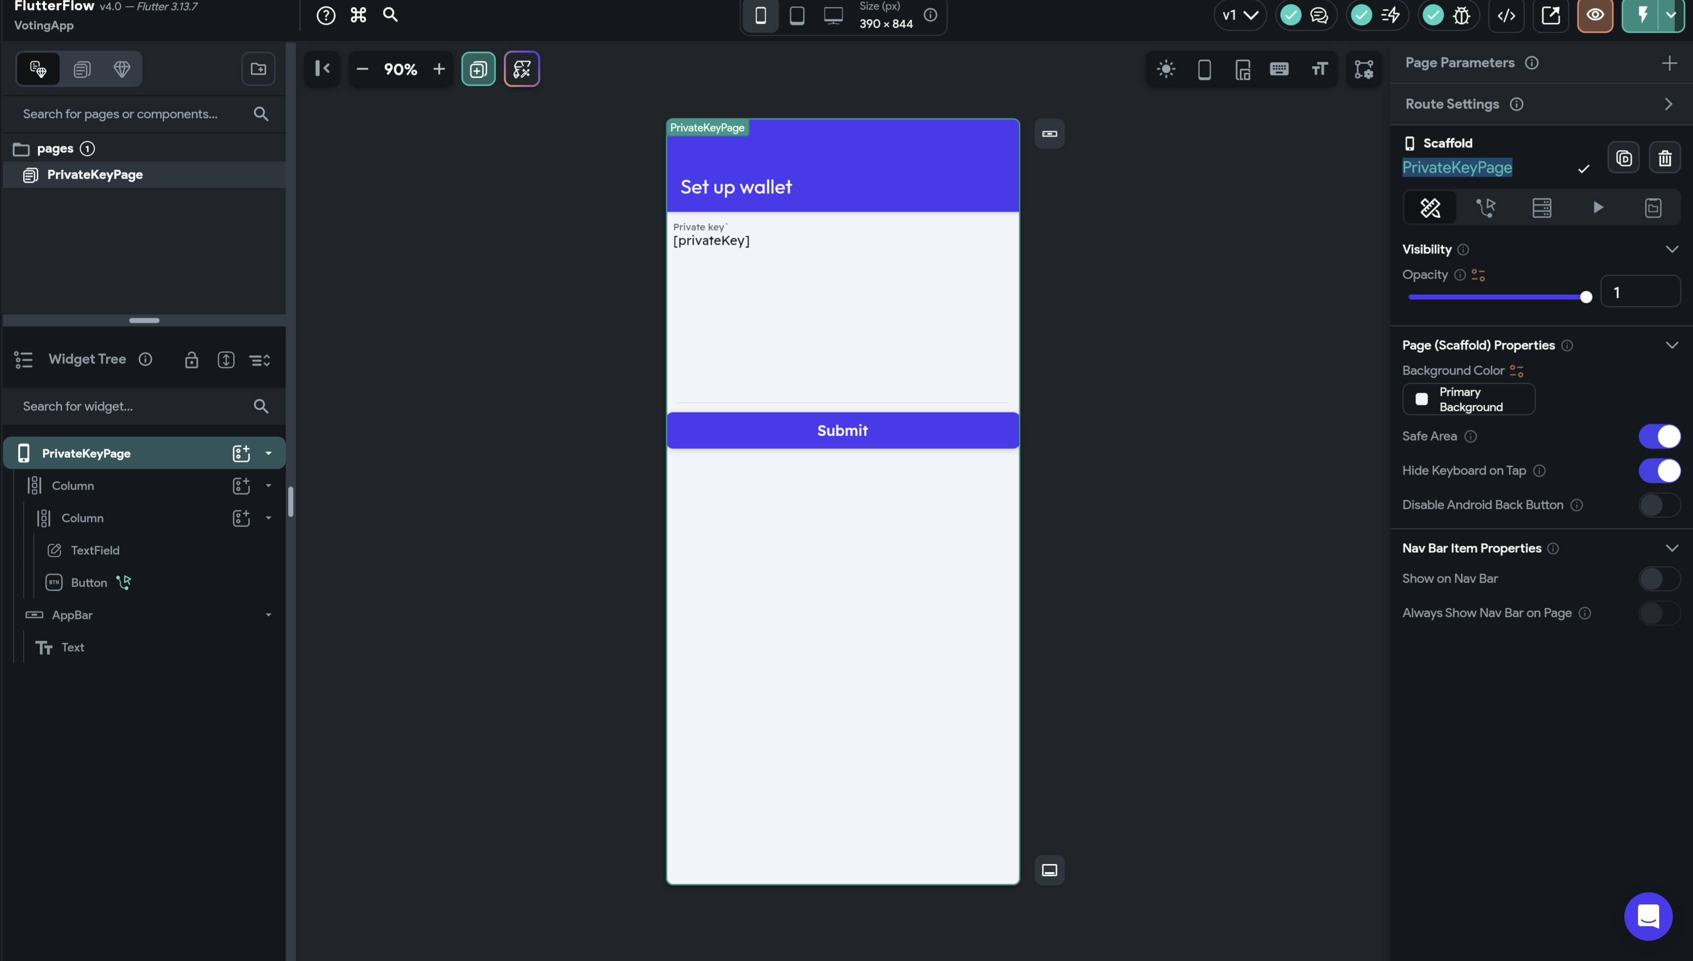Open the run mode dropdown arrow
Viewport: 1693px width, 961px height.
(1671, 15)
